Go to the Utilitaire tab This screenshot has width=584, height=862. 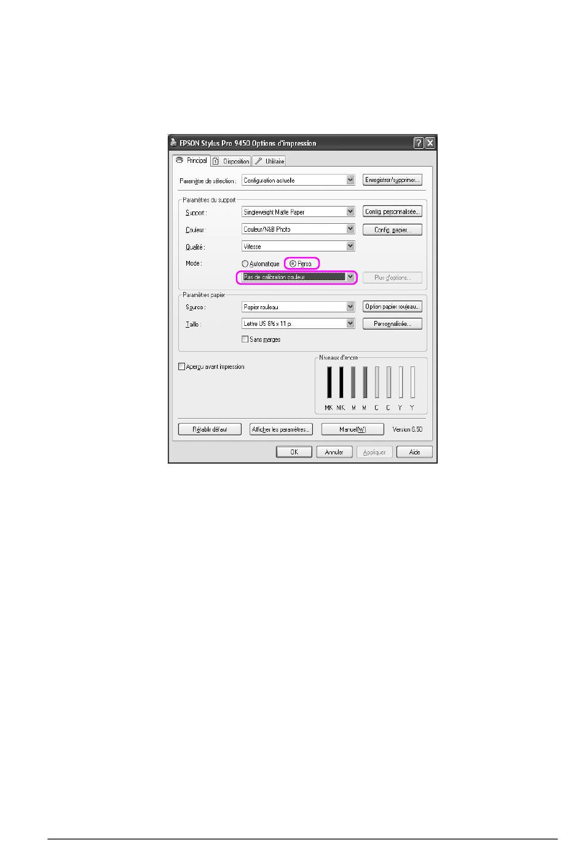pyautogui.click(x=269, y=161)
